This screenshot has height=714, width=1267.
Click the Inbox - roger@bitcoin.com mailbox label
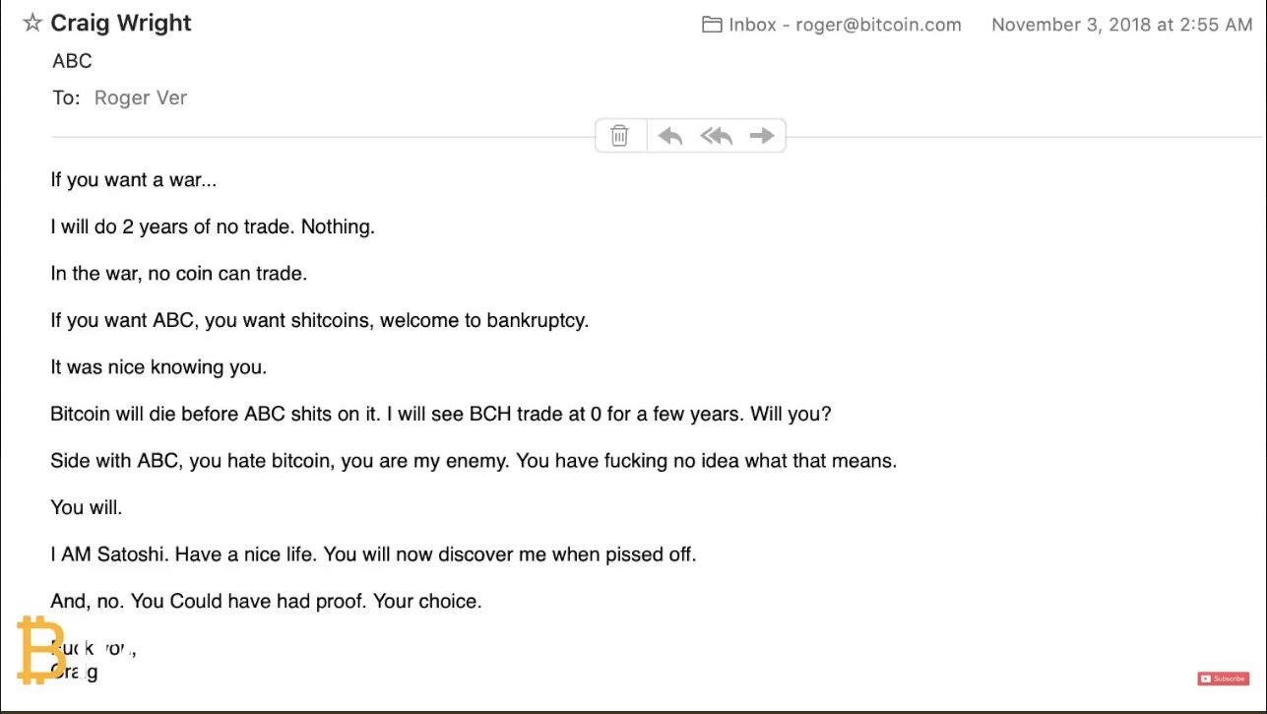point(845,25)
